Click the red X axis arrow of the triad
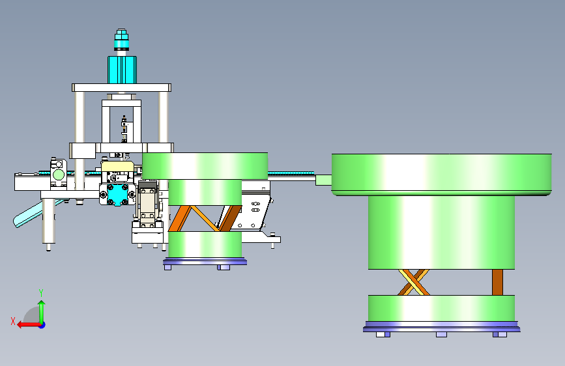This screenshot has height=366, width=565. coord(28,325)
